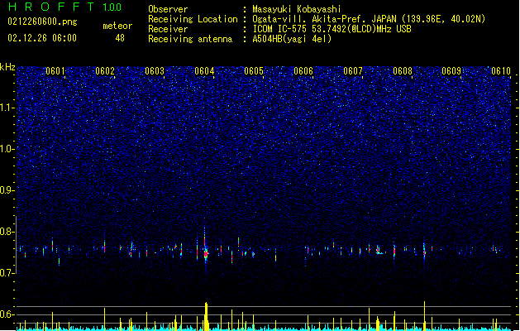Click the filename 0212260600.png
520x331 pixels.
coord(42,22)
